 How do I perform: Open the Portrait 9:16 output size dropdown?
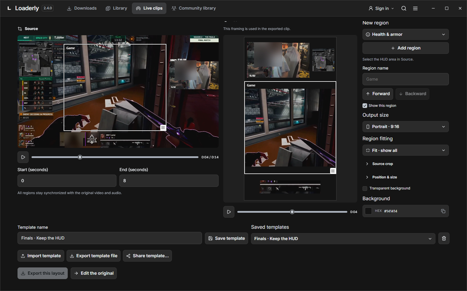[x=406, y=127]
